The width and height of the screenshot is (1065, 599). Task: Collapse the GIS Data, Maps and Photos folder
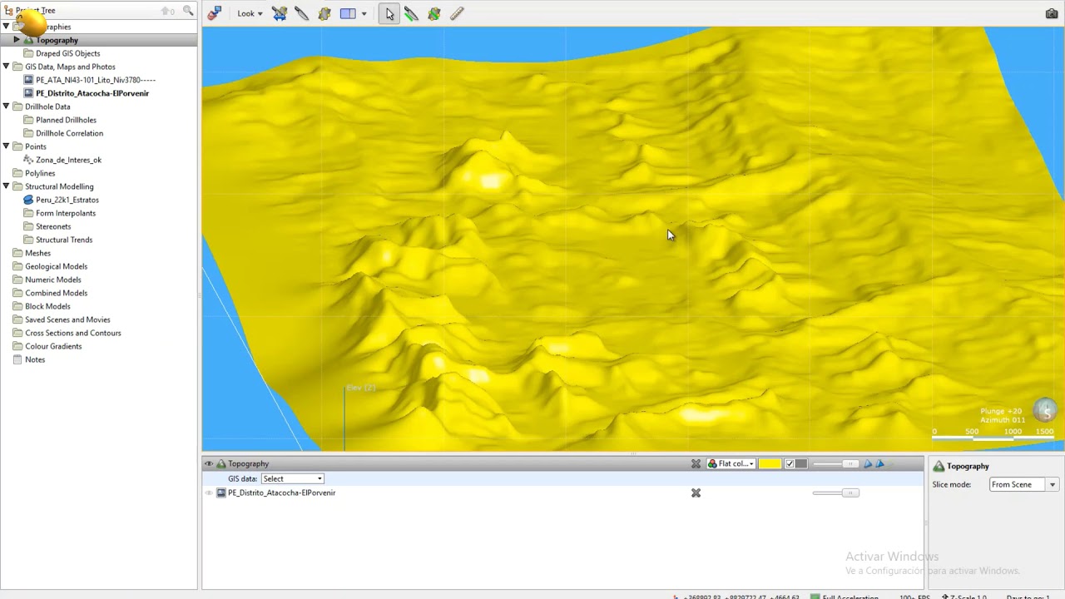tap(6, 67)
